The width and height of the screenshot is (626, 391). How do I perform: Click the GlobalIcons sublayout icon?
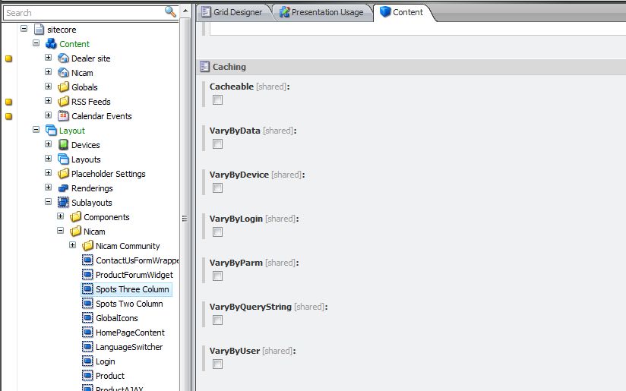click(87, 318)
